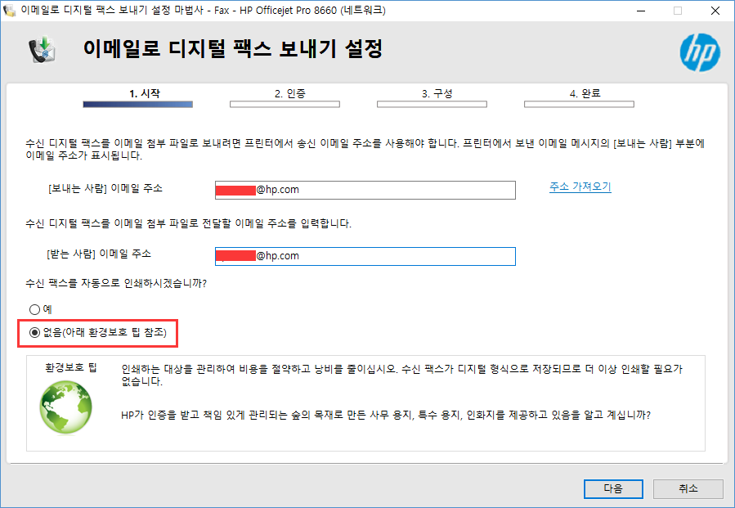Click the [받는 사람] 이메일 주소 label
Viewport: 735px width, 508px height.
click(x=99, y=254)
